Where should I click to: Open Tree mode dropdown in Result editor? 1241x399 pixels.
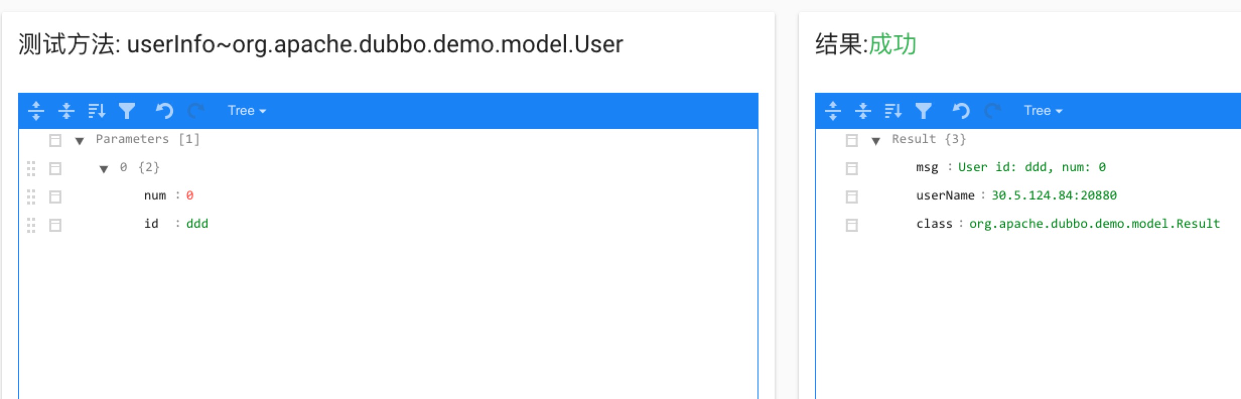1043,110
